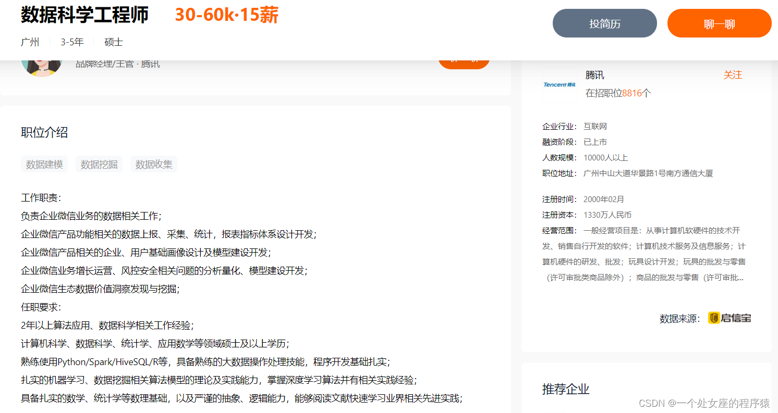
Task: Open the 腾讯 company name link
Action: (x=594, y=75)
